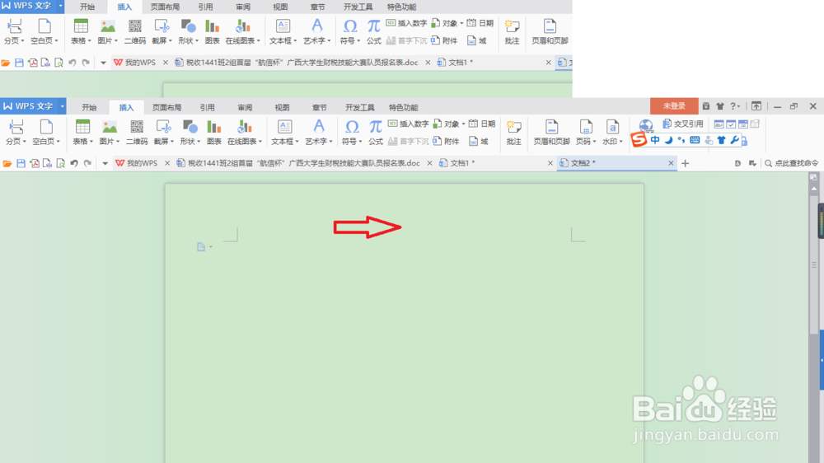Toggle Sogou soft keyboard
The height and width of the screenshot is (463, 824).
click(x=695, y=140)
